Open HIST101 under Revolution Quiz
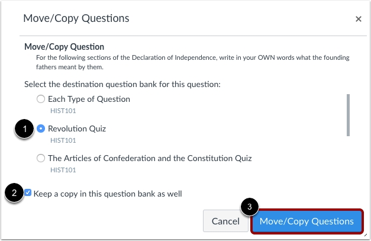Image resolution: width=371 pixels, height=241 pixels. [x=63, y=140]
